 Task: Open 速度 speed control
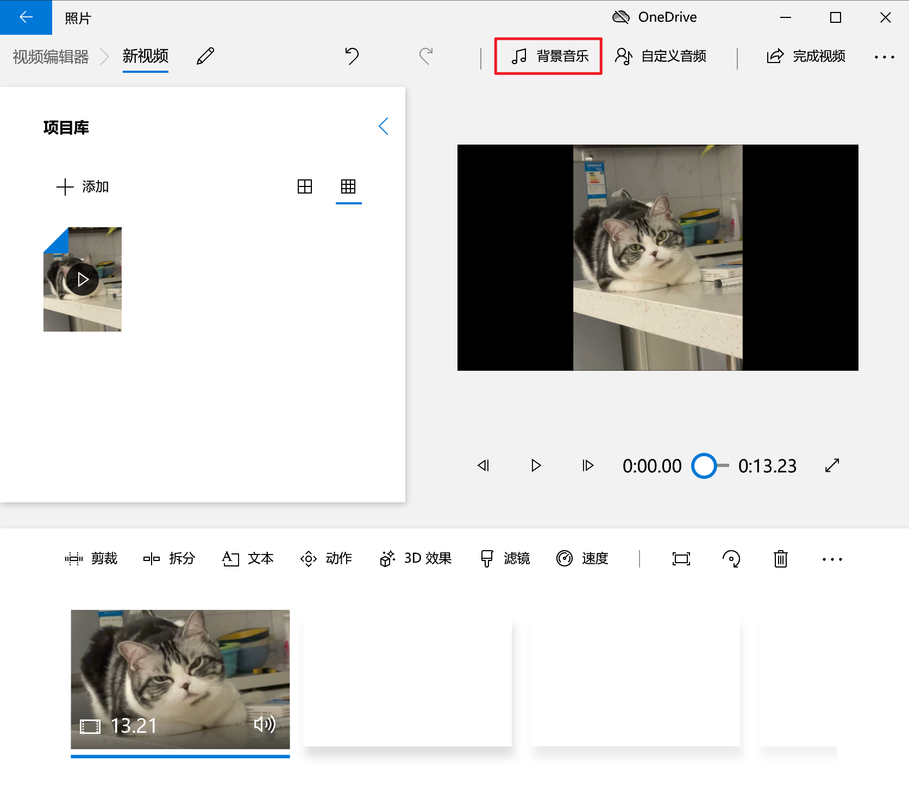tap(582, 558)
